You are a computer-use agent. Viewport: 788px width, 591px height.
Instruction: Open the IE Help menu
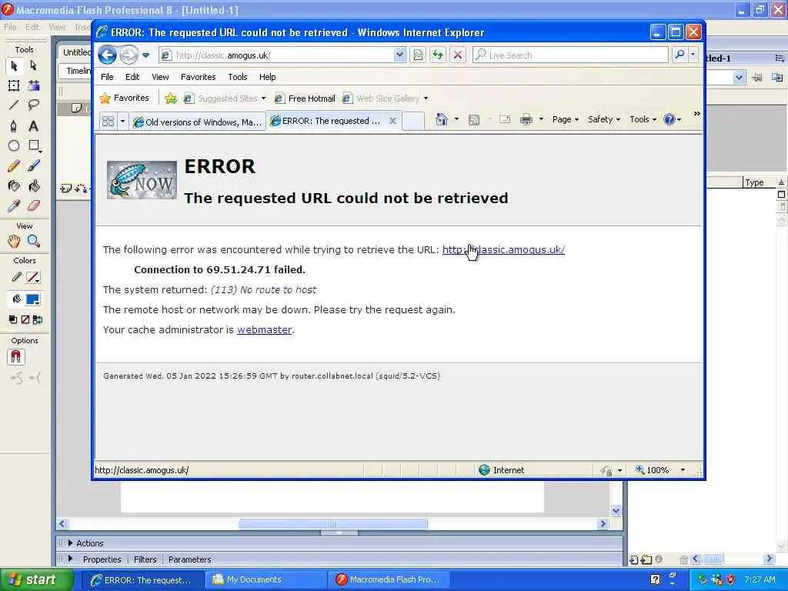[267, 77]
